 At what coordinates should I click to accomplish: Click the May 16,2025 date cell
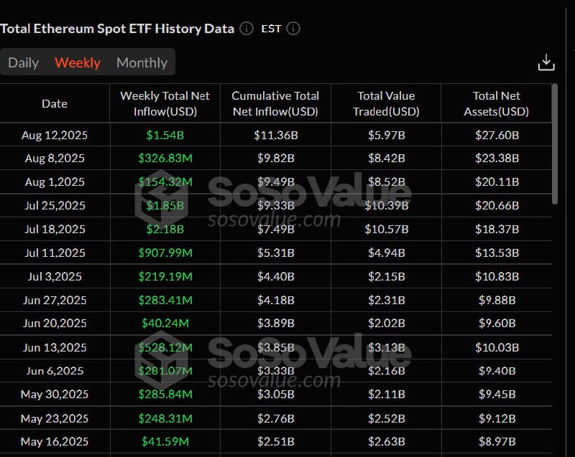(55, 442)
